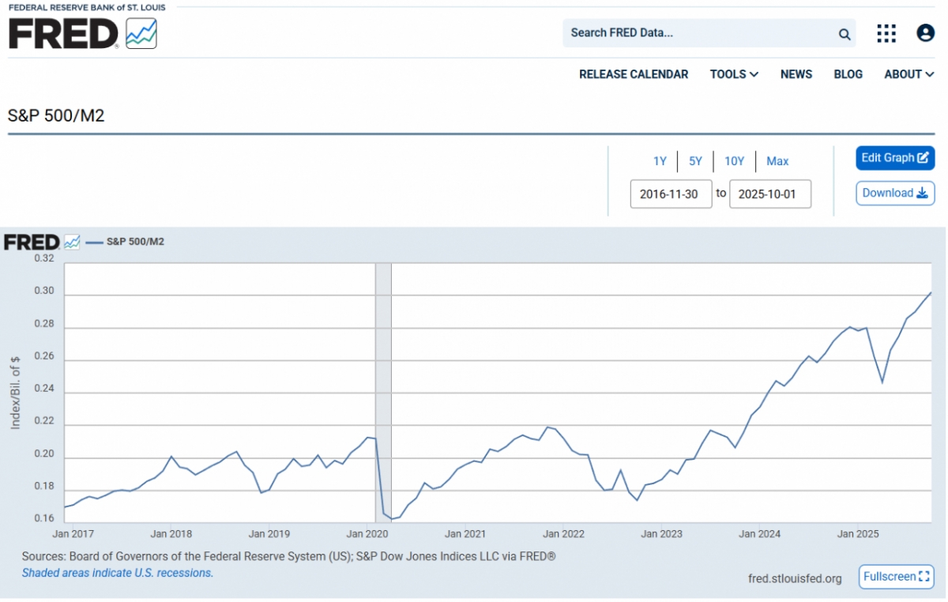Open the Blog menu item
948x602 pixels.
coord(848,74)
